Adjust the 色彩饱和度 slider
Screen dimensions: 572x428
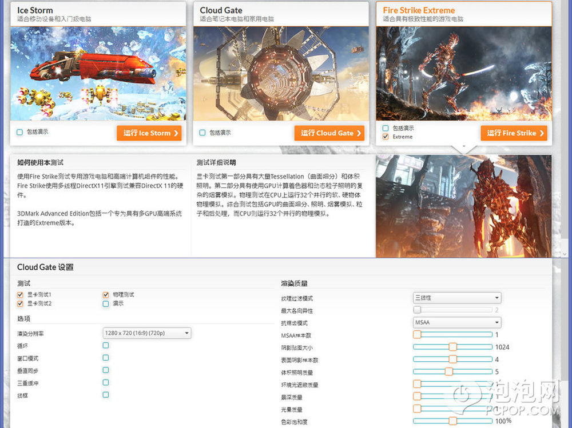coord(452,421)
